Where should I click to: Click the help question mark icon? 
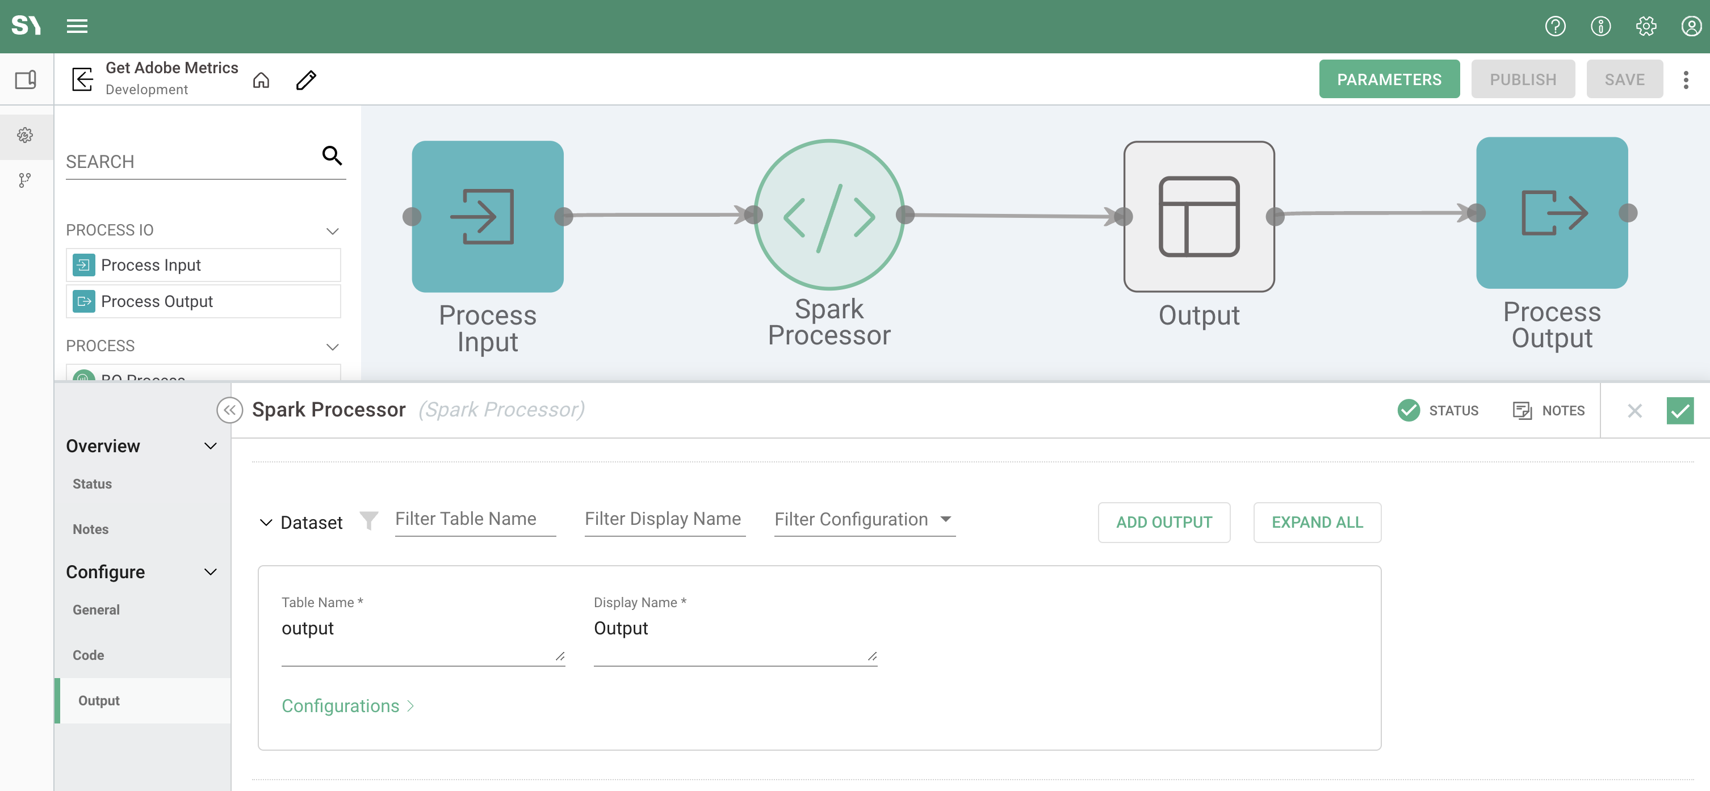click(x=1554, y=26)
